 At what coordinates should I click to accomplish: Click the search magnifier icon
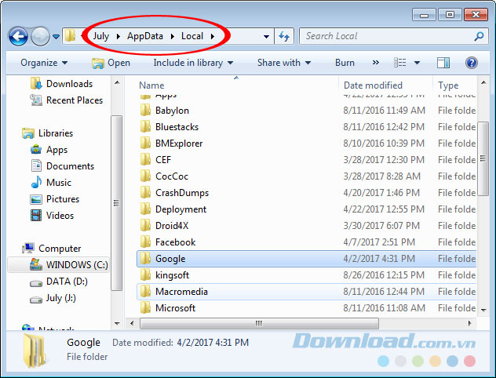[x=479, y=36]
